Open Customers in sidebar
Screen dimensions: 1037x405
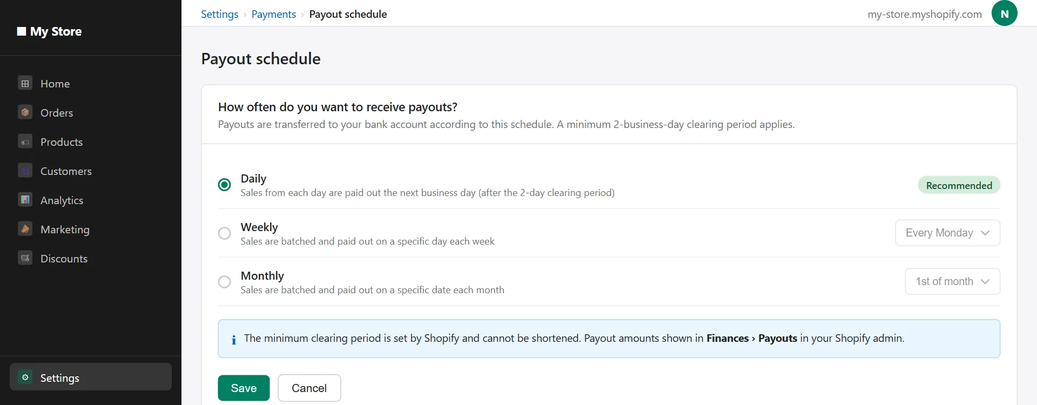pos(91,171)
